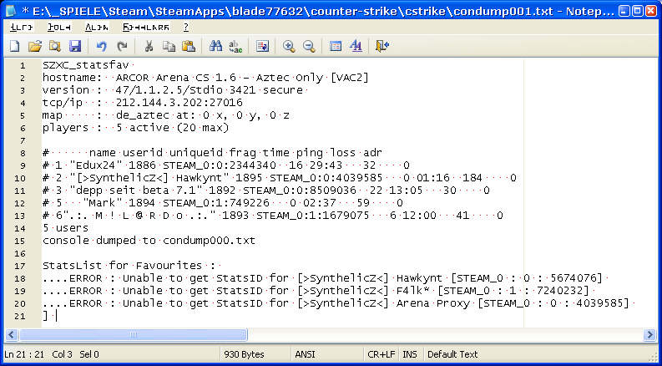
Task: Paste using the clipboard icon
Action: [189, 46]
